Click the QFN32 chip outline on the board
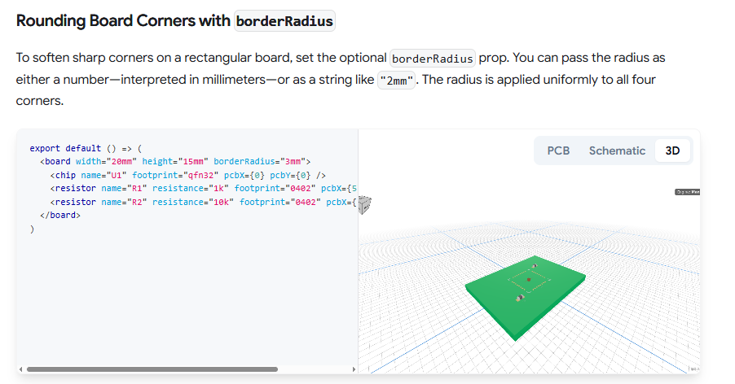735x384 pixels. point(529,280)
